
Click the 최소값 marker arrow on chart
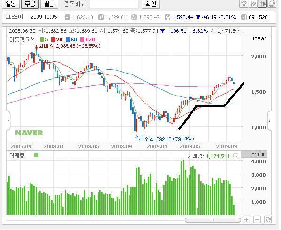point(137,137)
